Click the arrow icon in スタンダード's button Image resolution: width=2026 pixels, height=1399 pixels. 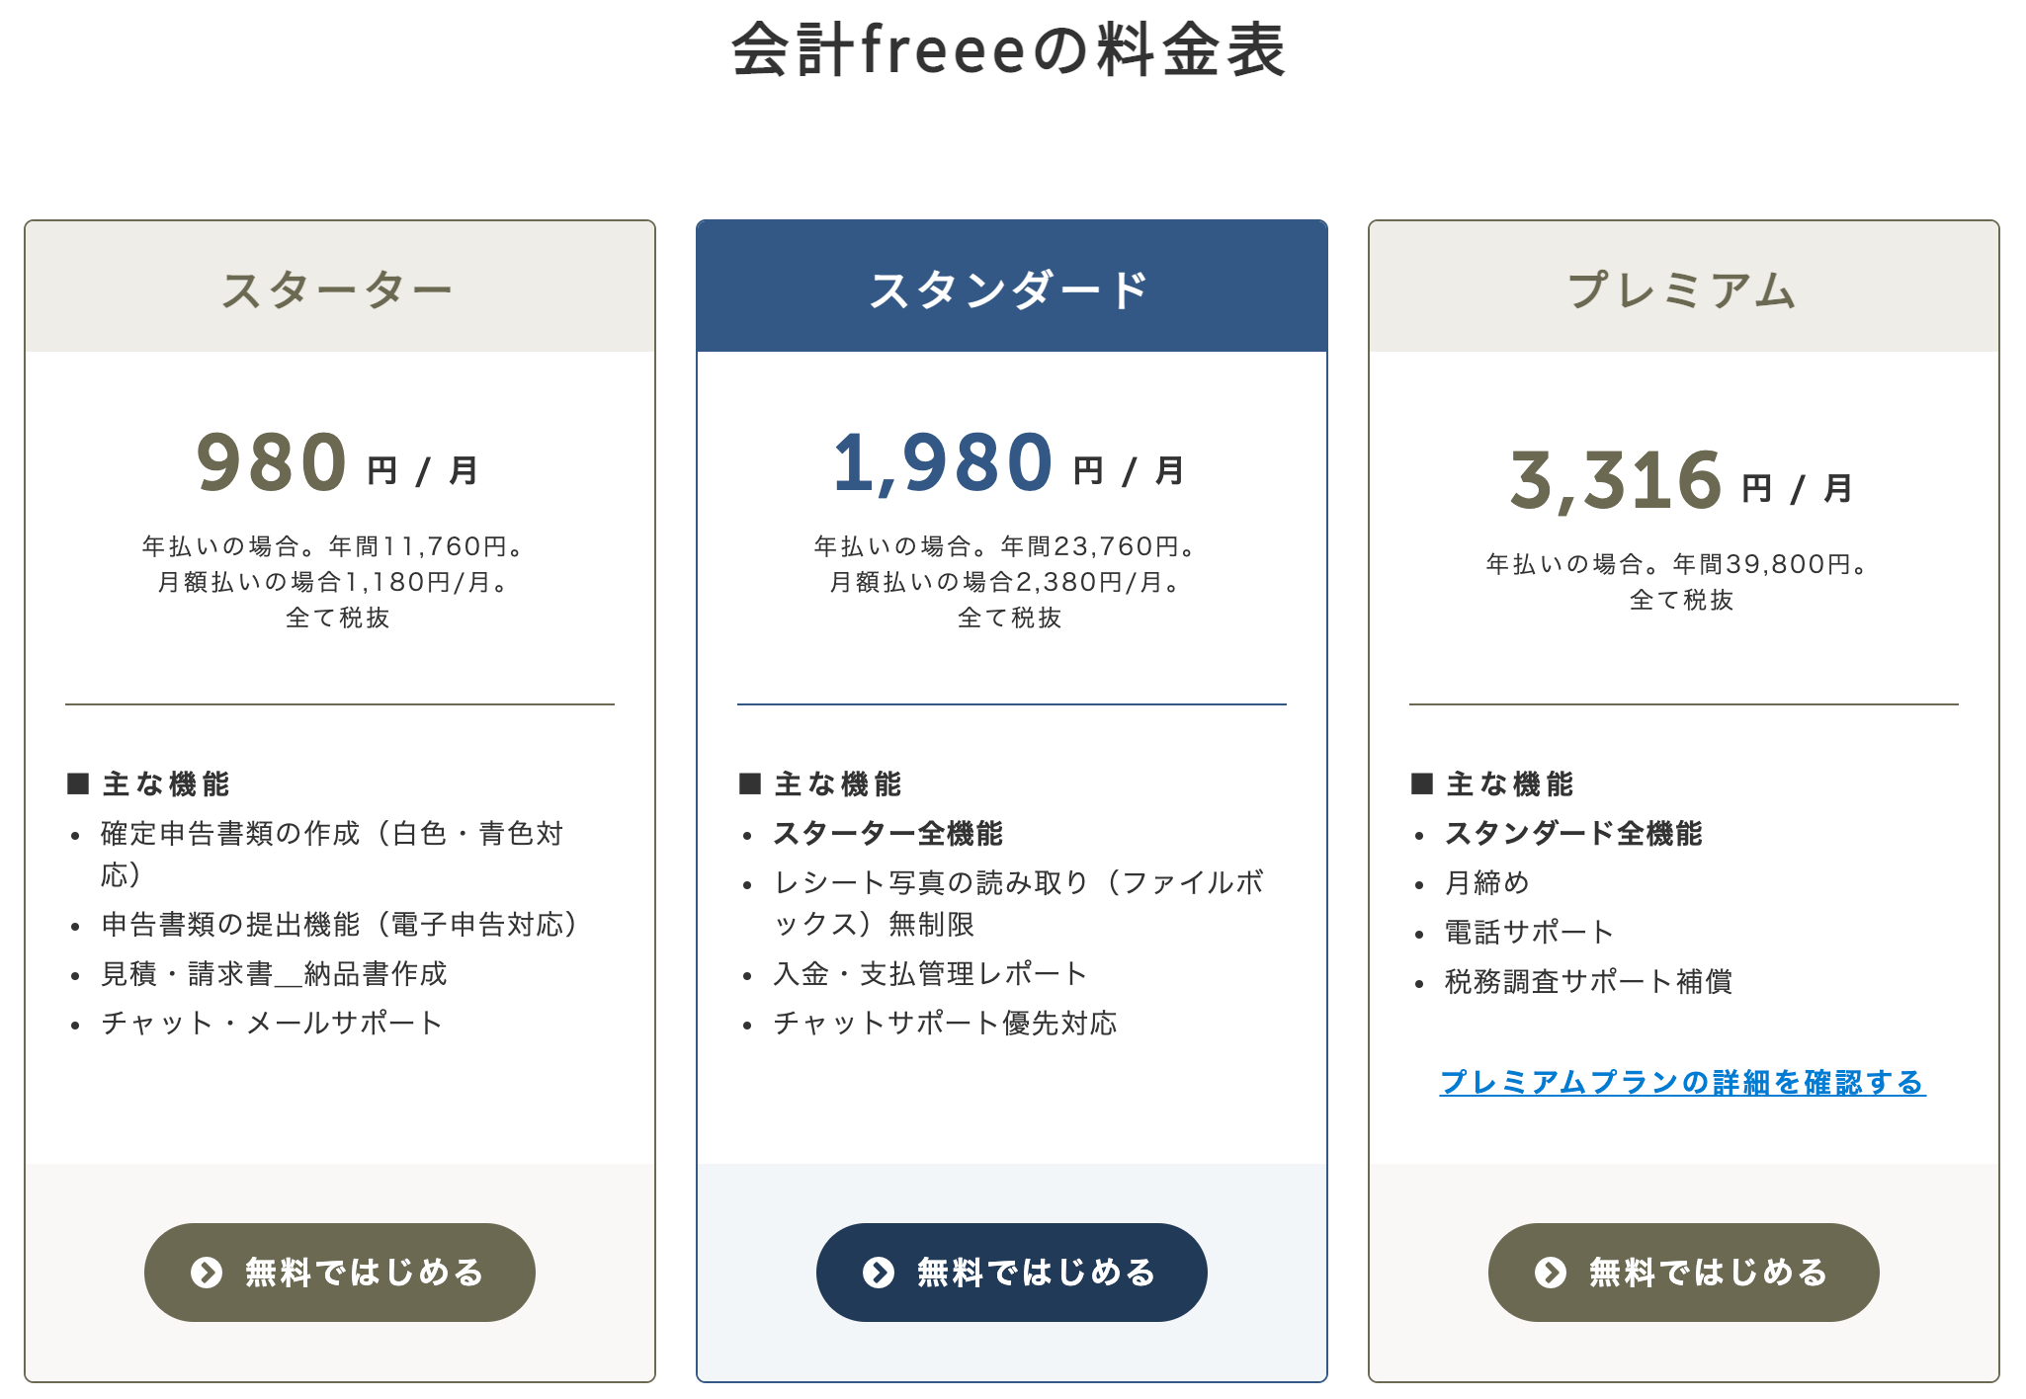pos(879,1273)
